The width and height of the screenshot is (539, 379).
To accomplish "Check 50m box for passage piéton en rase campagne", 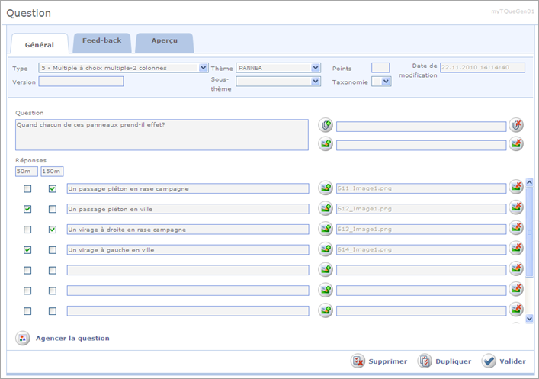I will point(28,188).
